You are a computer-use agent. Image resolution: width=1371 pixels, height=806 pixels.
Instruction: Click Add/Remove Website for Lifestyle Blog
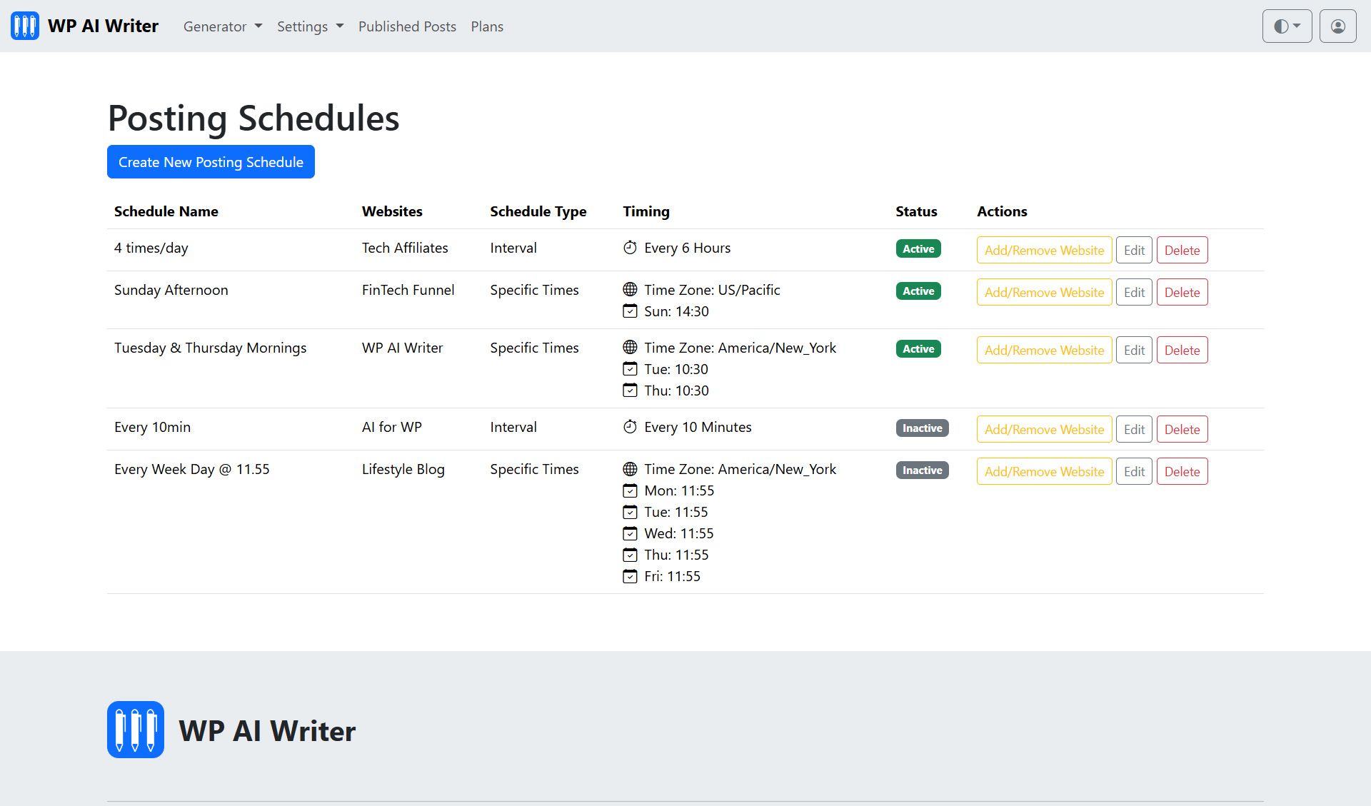[1043, 471]
